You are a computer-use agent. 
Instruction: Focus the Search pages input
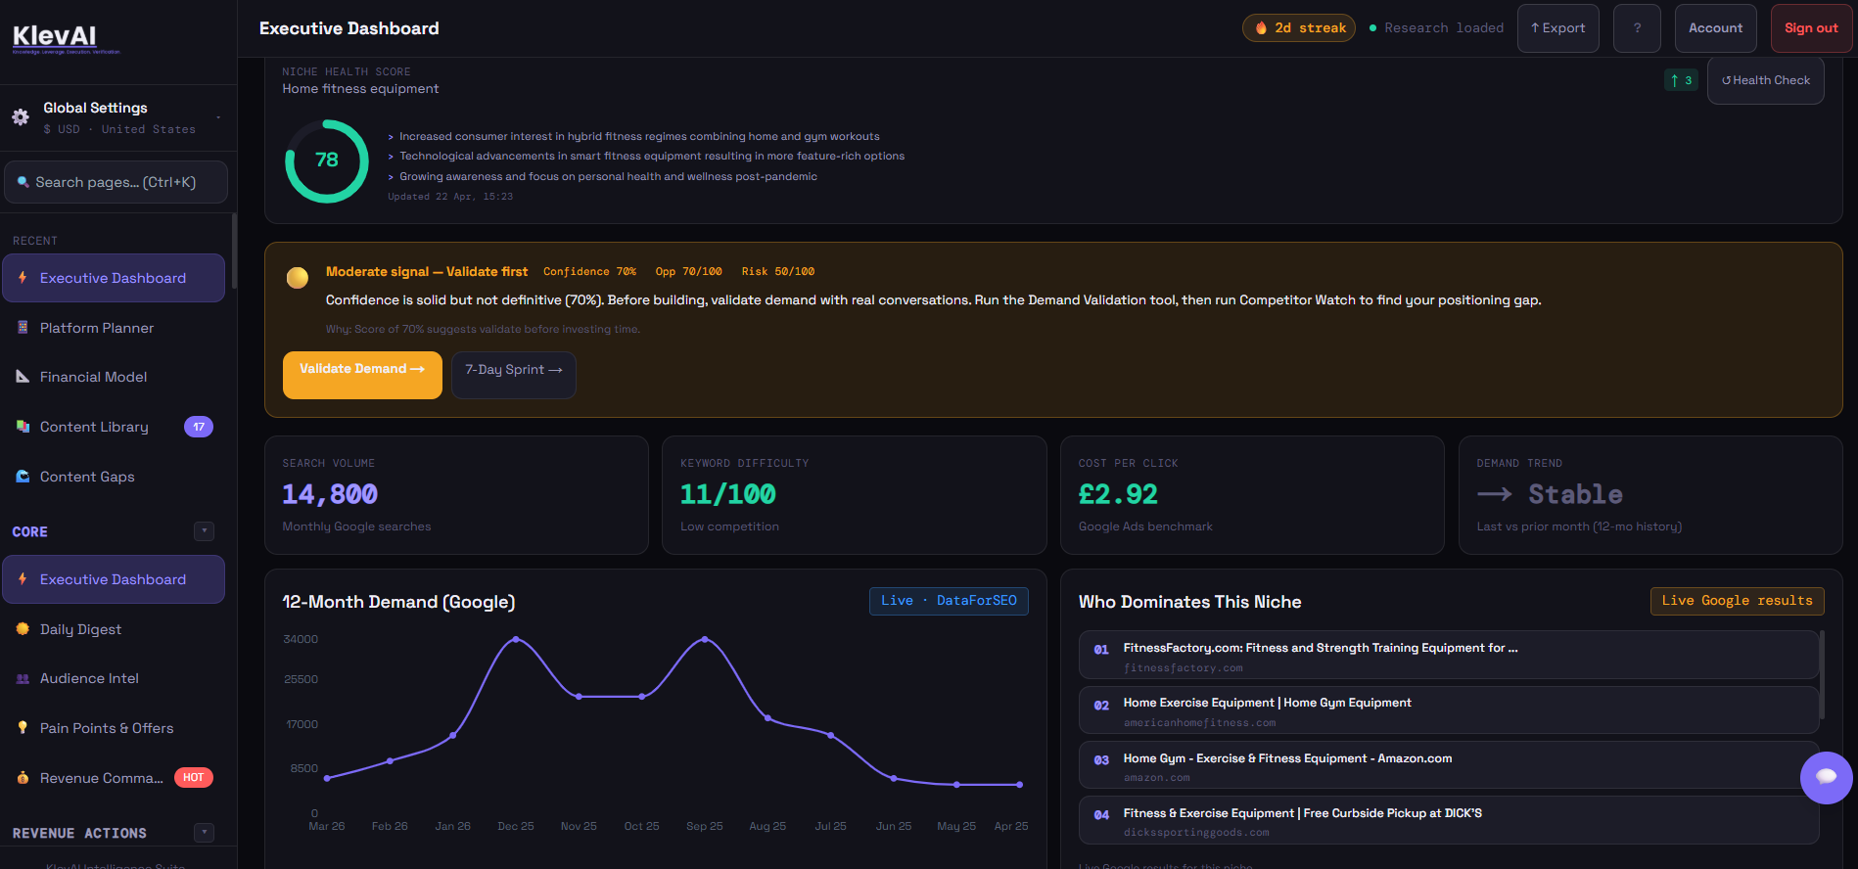116,182
